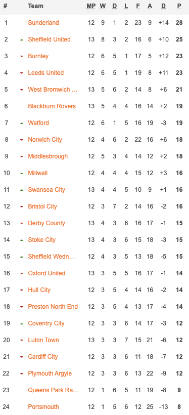Click red down arrow beside Luton Town
This screenshot has height=415, width=189.
22,341
